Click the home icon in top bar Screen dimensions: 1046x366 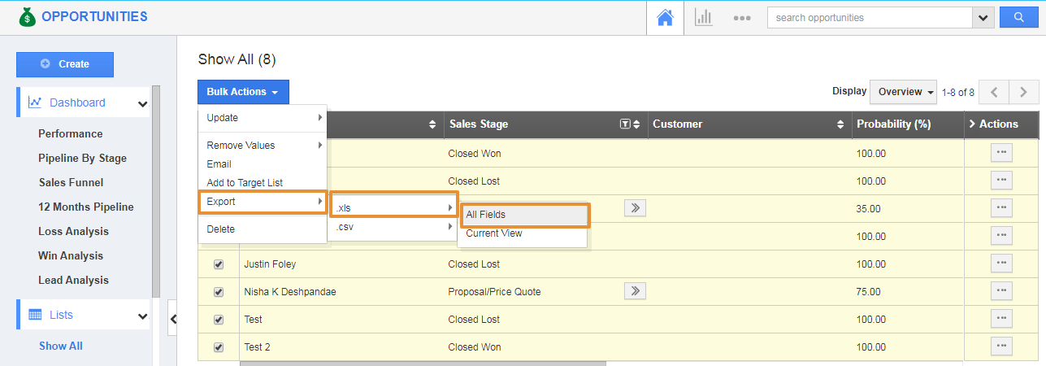665,18
